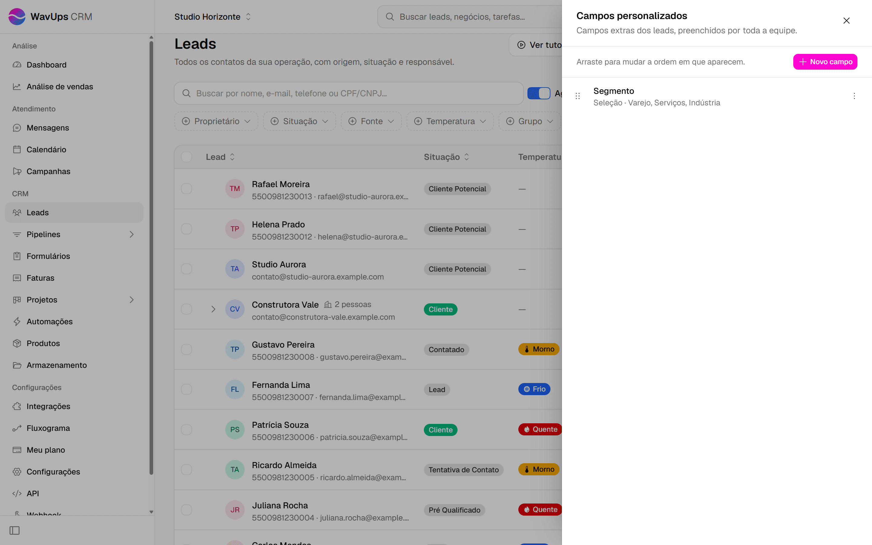872x545 pixels.
Task: Click the Novo campo button
Action: [825, 62]
